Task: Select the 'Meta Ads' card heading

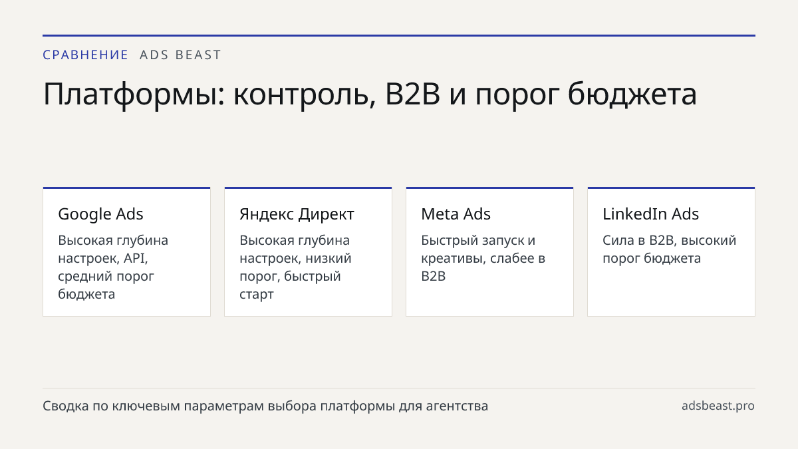Action: coord(456,214)
